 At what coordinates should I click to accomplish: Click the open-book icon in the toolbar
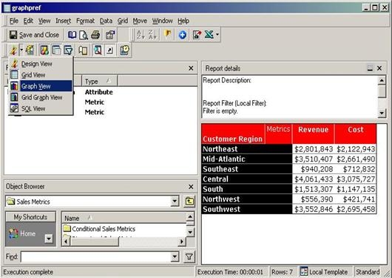coord(72,35)
